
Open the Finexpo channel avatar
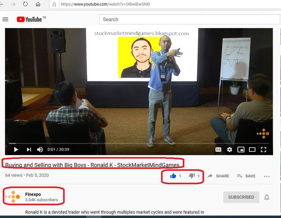(13, 197)
